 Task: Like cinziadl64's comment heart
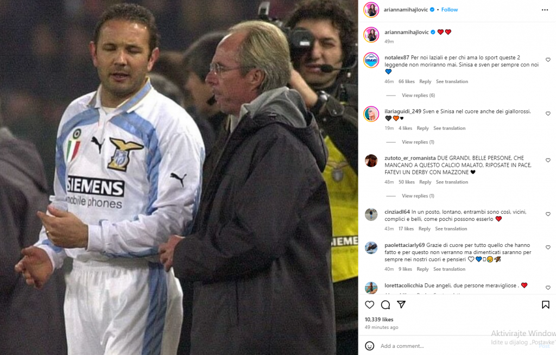pos(548,214)
